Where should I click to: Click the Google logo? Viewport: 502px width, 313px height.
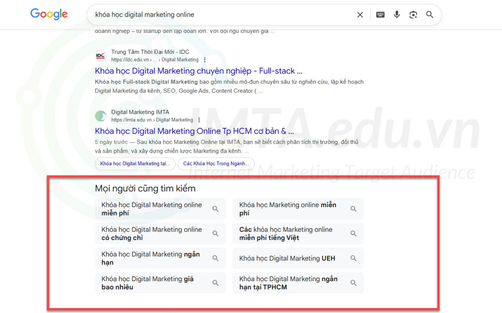point(49,14)
